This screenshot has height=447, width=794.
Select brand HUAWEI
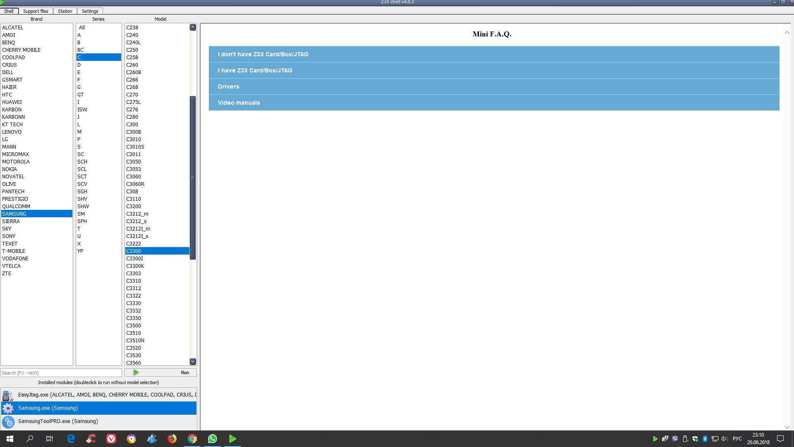[x=37, y=102]
